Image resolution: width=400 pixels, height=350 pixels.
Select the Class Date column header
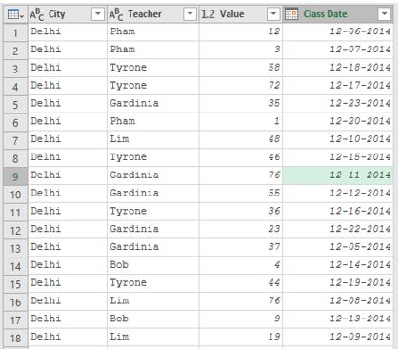tap(338, 14)
